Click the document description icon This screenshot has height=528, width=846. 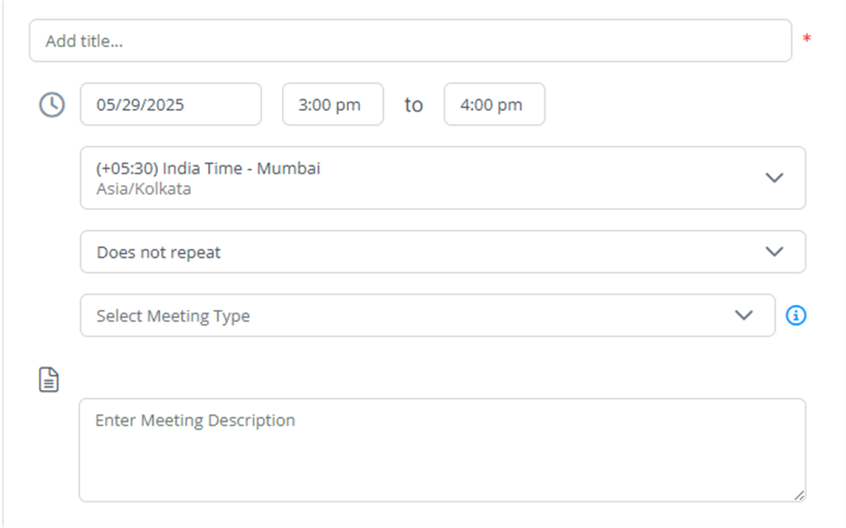[50, 380]
